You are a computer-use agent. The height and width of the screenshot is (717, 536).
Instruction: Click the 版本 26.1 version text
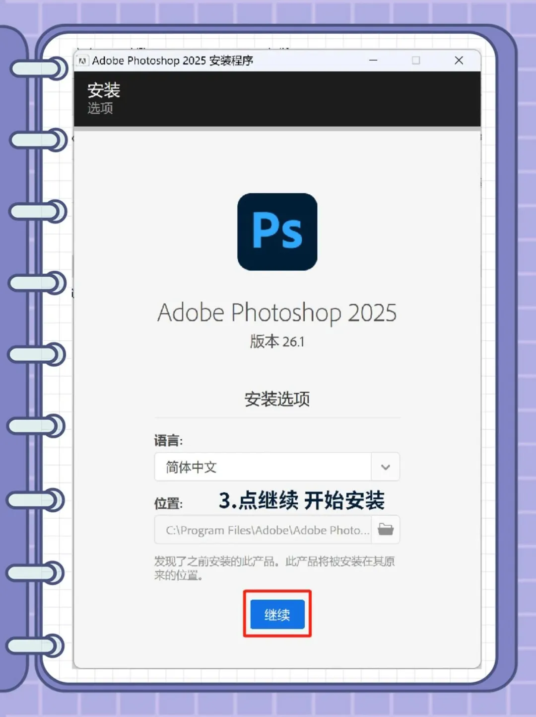coord(277,341)
